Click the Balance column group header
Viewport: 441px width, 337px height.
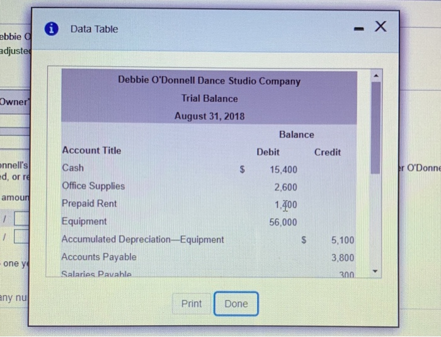click(x=297, y=134)
